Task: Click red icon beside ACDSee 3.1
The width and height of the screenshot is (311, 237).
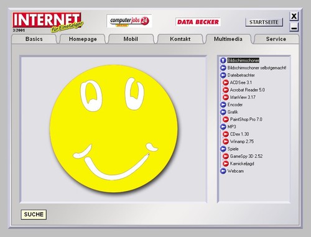Action: pos(226,83)
